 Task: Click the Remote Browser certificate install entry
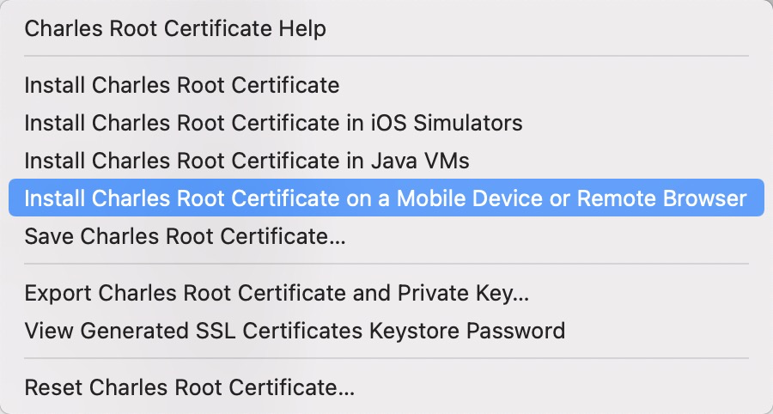pyautogui.click(x=386, y=198)
